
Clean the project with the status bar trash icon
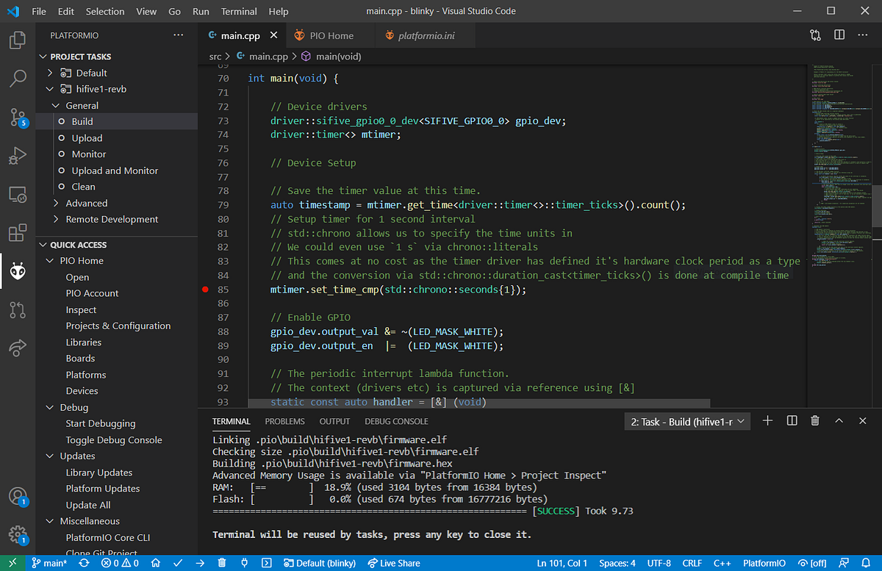222,563
